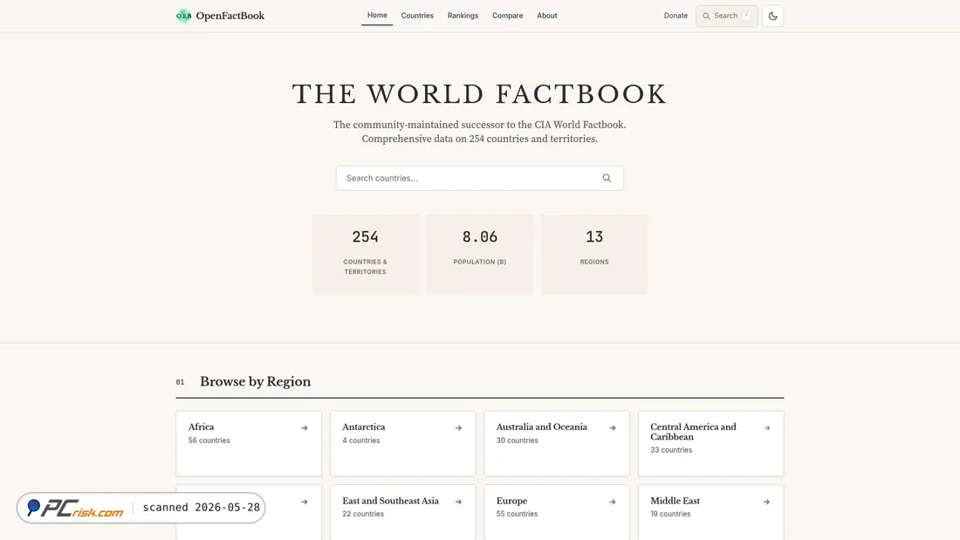
Task: Open the Antarctica region card title
Action: [364, 427]
